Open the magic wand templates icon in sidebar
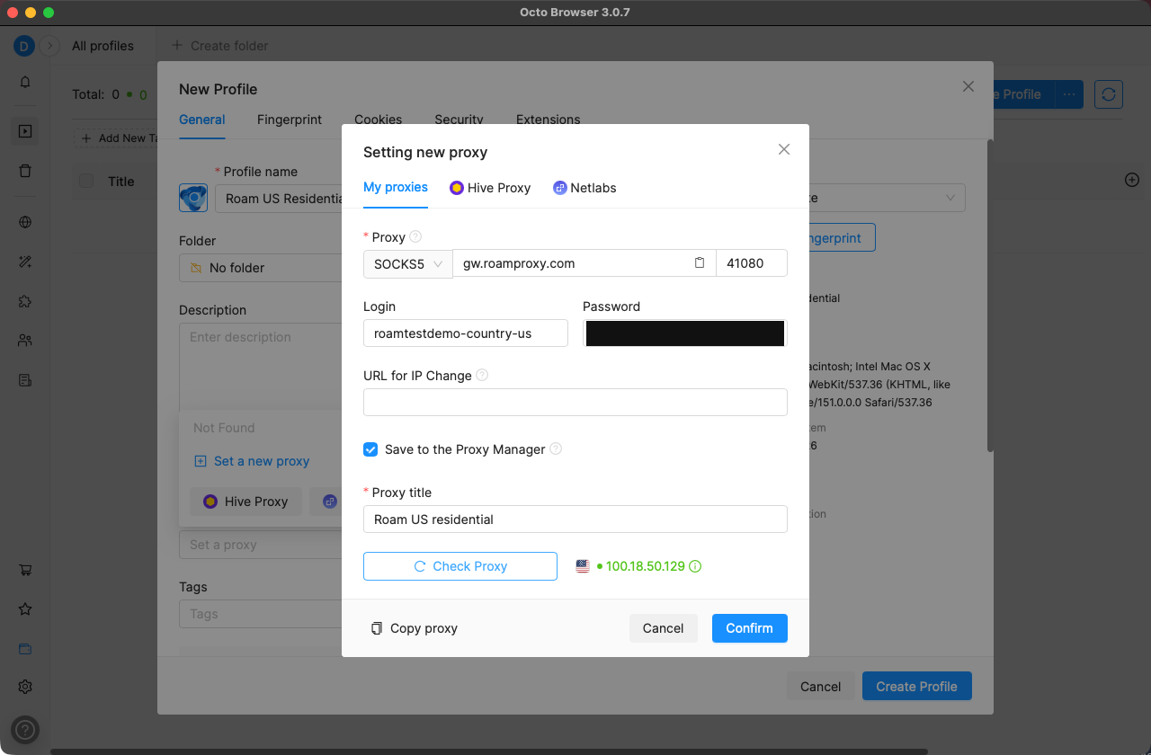This screenshot has width=1151, height=755. coord(25,262)
